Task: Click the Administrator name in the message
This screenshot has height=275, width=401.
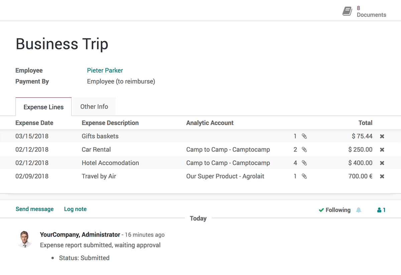Action: (80, 235)
